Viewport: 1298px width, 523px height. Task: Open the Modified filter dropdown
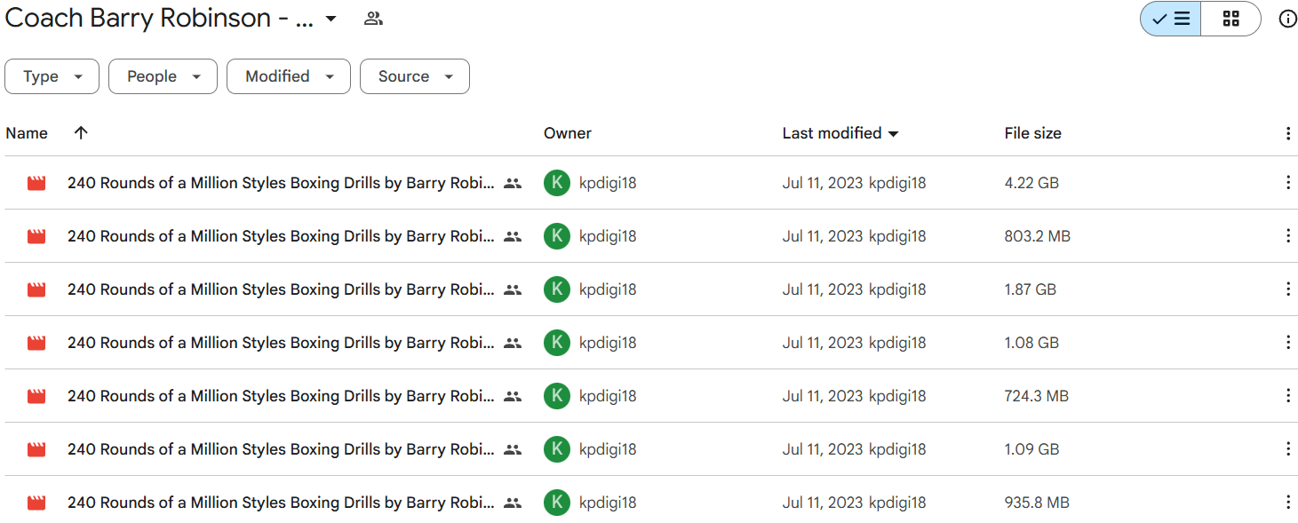(289, 76)
